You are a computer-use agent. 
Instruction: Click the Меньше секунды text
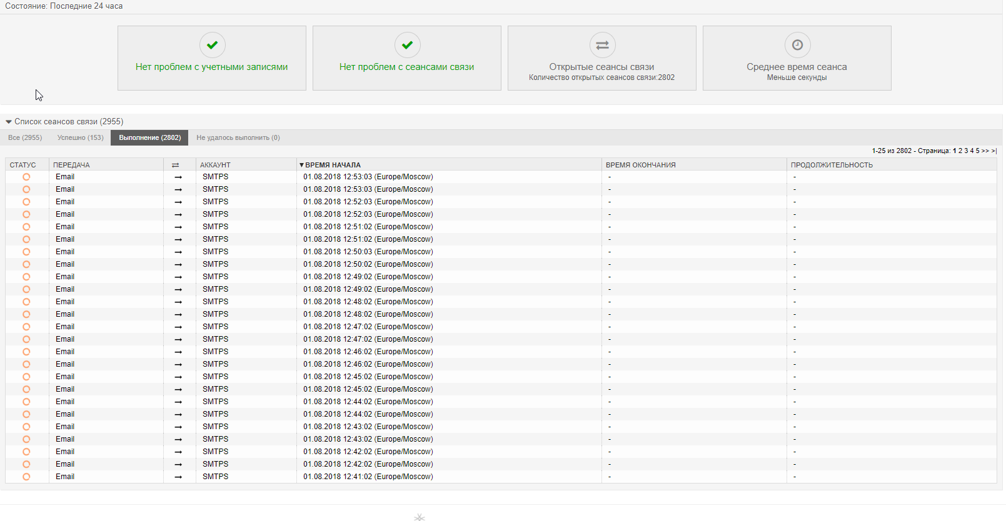click(x=797, y=77)
